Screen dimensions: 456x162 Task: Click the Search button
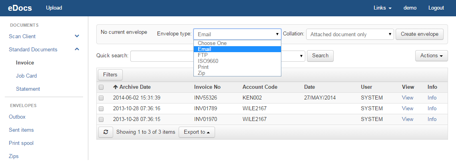pos(320,56)
